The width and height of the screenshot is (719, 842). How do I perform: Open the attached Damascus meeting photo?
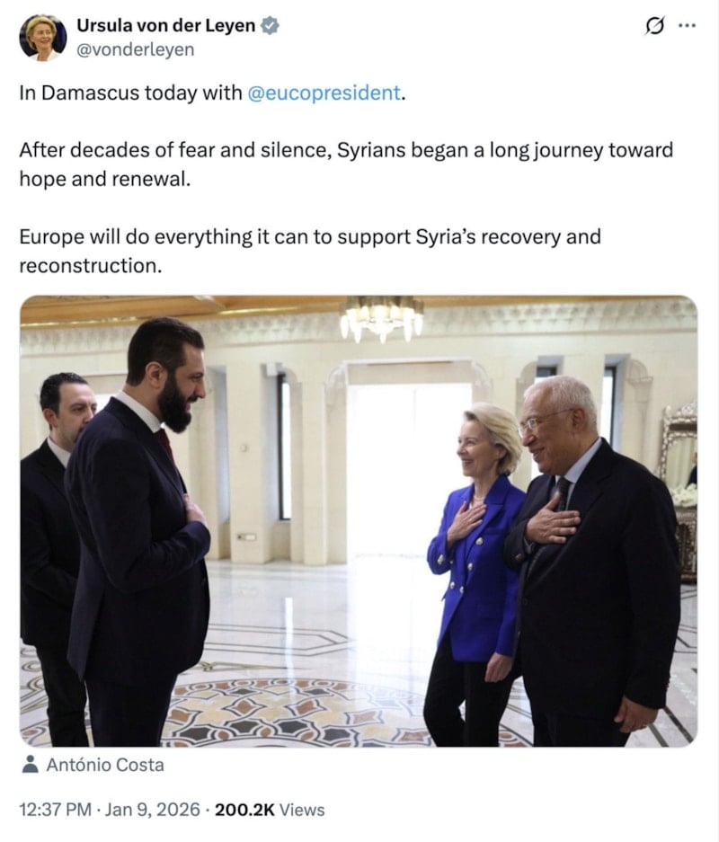[x=359, y=521]
